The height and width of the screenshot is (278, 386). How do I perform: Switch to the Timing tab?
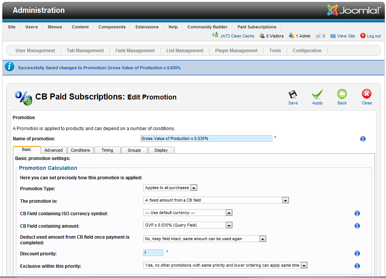click(x=107, y=150)
